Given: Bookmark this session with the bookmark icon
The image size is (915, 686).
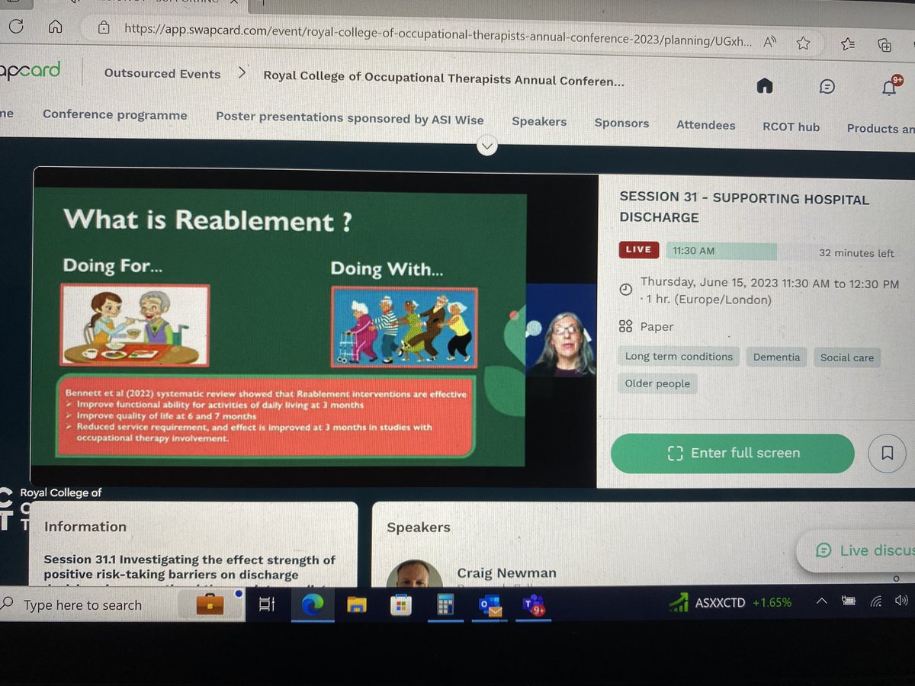Looking at the screenshot, I should pos(888,454).
